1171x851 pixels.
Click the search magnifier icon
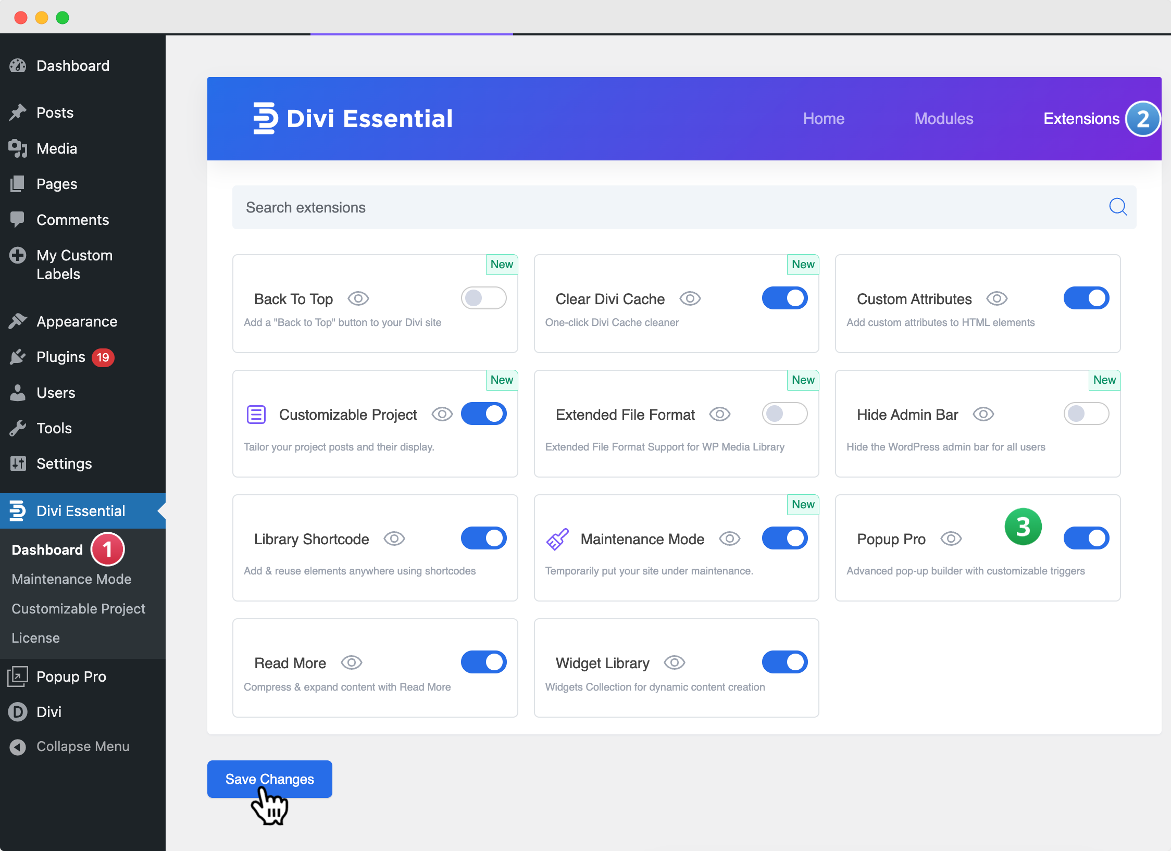click(1118, 207)
